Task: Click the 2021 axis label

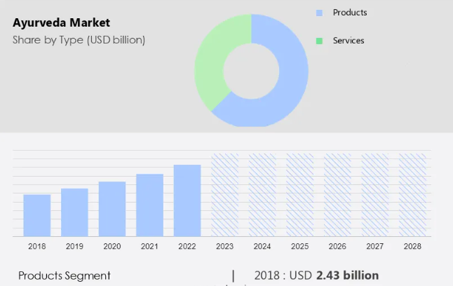Action: click(x=149, y=247)
